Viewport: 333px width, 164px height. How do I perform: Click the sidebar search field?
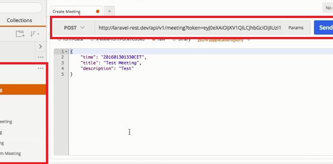tap(21, 8)
